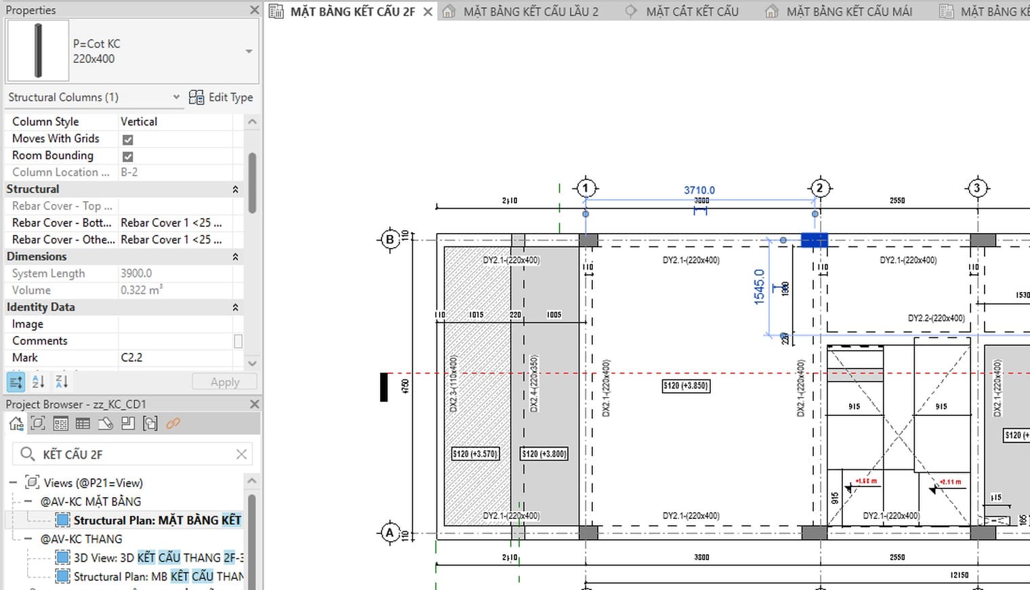Close the Project Browser panel
The image size is (1030, 590).
(x=254, y=404)
